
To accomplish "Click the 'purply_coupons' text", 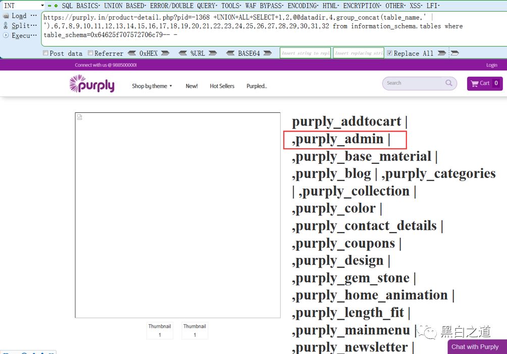I will 345,244.
